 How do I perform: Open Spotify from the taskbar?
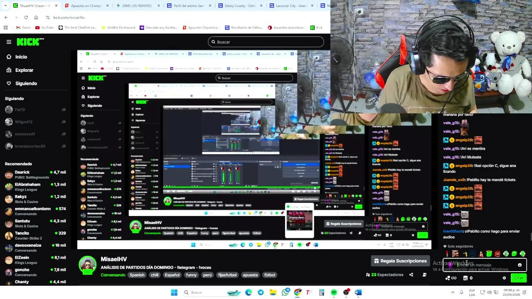334,292
